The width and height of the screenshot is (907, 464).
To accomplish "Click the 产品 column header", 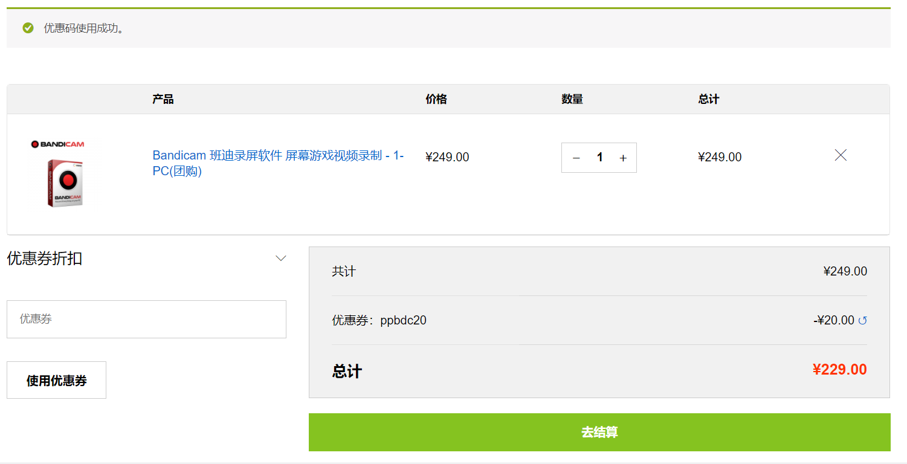I will 163,99.
